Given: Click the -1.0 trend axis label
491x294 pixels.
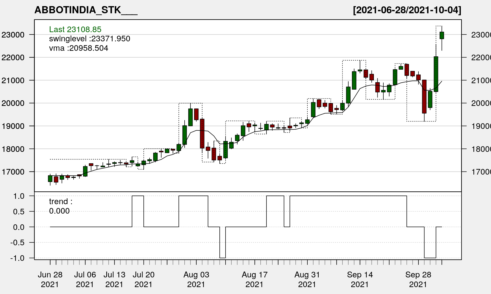Looking at the screenshot, I should click(17, 258).
